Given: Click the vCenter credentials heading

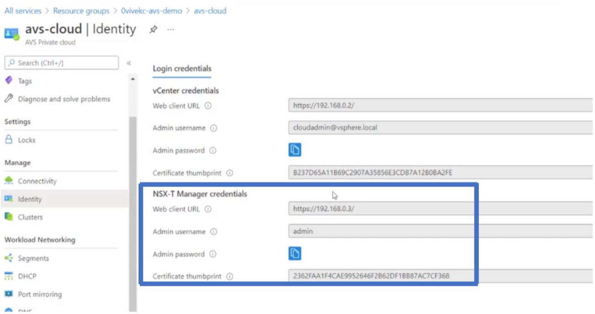Looking at the screenshot, I should pyautogui.click(x=186, y=90).
